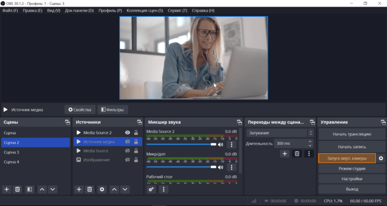
Task: Undock the Микшер звука panel
Action: (x=239, y=122)
